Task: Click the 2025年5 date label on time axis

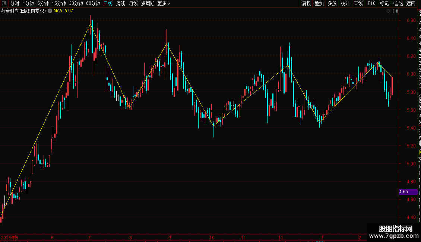Action: click(x=9, y=238)
